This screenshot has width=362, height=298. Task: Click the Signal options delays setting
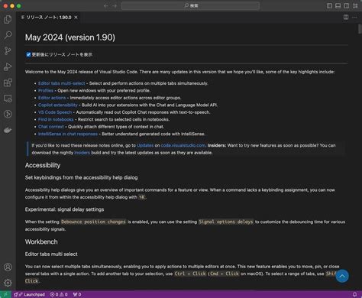[x=226, y=222]
